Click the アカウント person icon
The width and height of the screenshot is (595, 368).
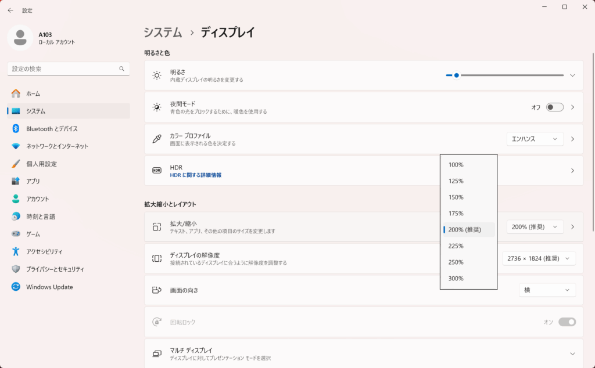click(16, 199)
